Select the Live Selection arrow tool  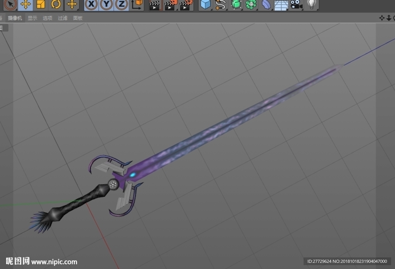[x=10, y=4]
